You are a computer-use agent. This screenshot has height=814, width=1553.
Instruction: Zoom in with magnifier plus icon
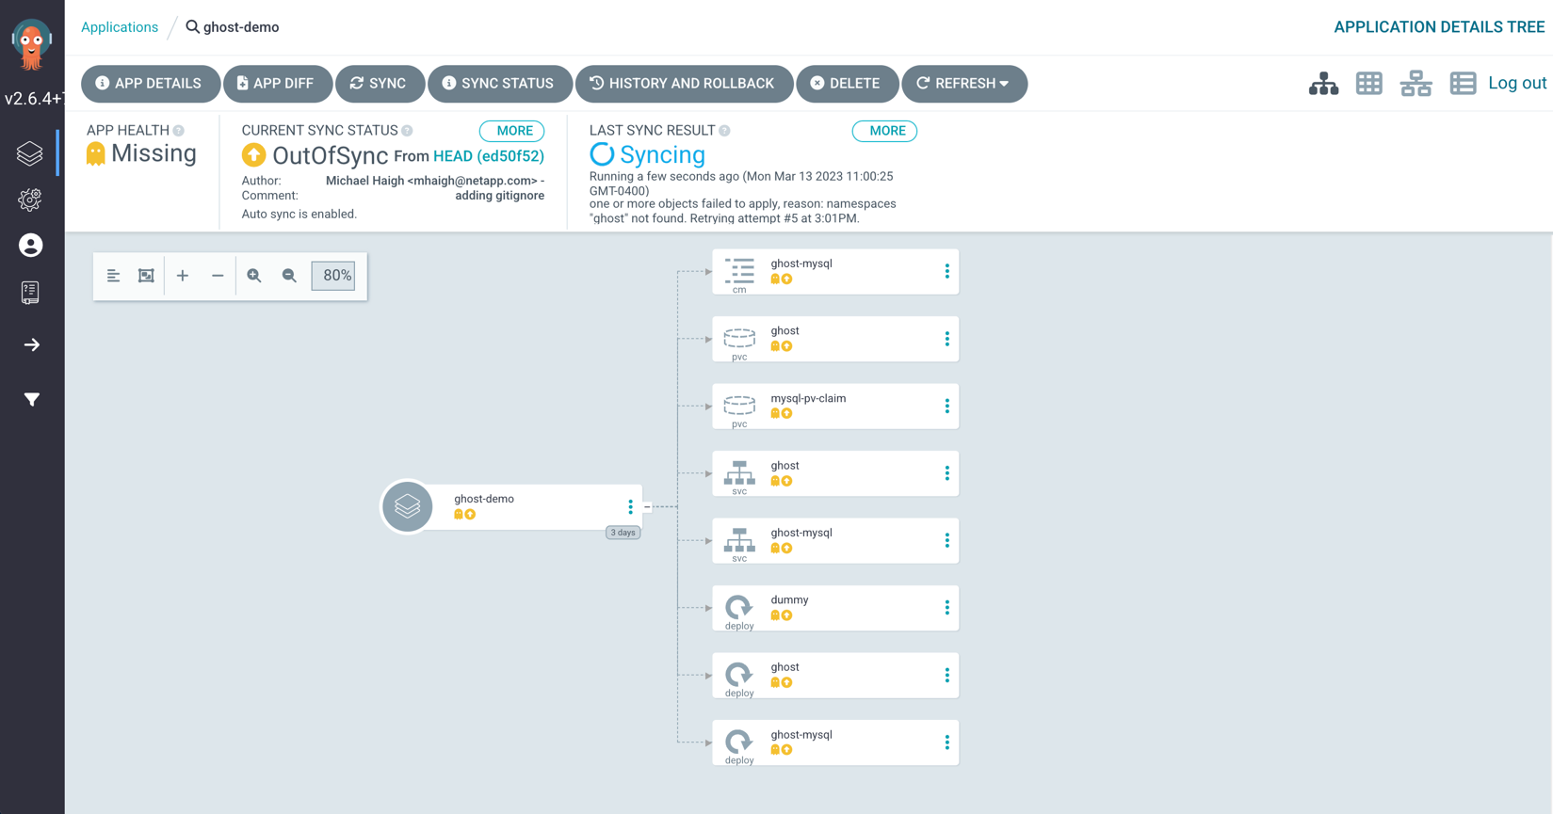(254, 276)
